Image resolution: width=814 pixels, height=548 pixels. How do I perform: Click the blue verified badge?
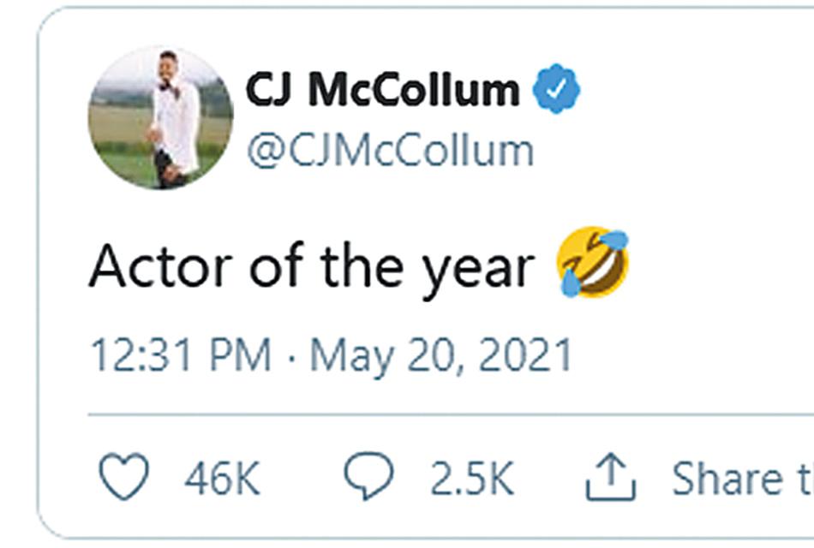tap(556, 89)
